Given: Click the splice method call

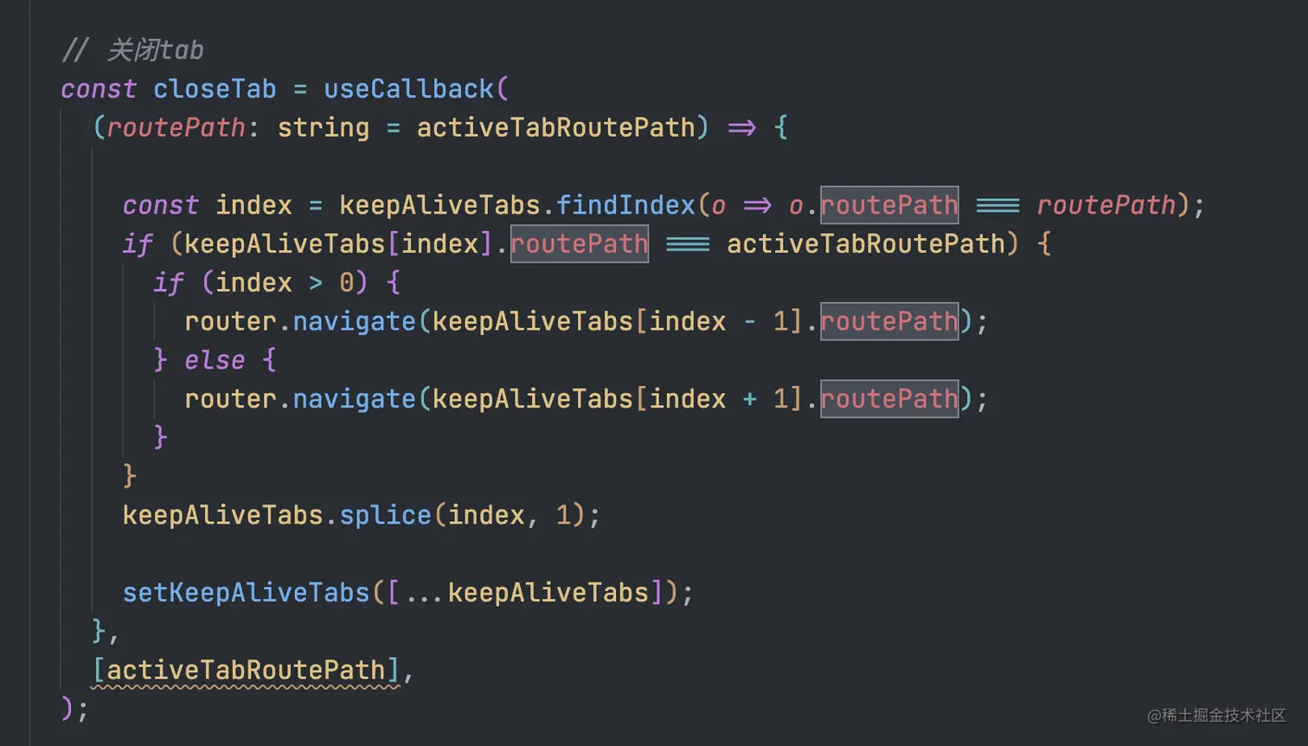Looking at the screenshot, I should [385, 516].
